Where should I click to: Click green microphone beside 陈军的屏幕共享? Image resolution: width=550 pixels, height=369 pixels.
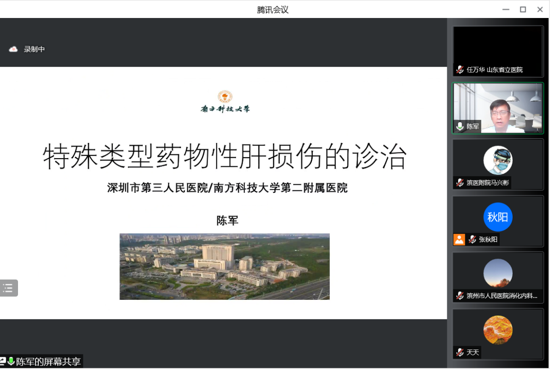[11, 361]
